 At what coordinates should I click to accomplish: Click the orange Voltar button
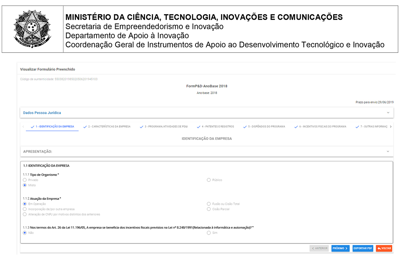point(384,248)
